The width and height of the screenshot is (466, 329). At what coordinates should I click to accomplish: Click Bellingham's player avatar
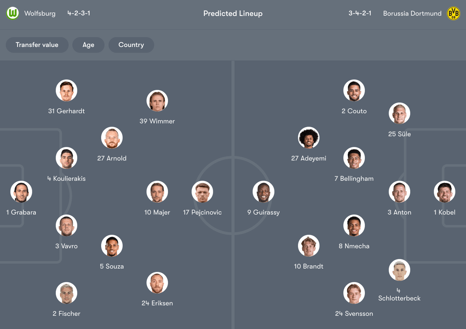pyautogui.click(x=354, y=158)
